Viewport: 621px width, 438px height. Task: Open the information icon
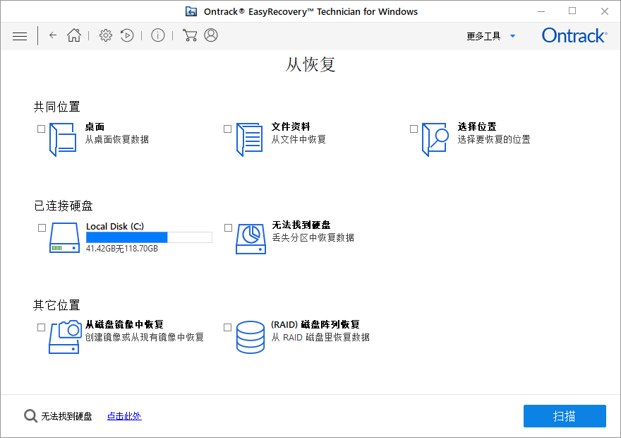[158, 35]
